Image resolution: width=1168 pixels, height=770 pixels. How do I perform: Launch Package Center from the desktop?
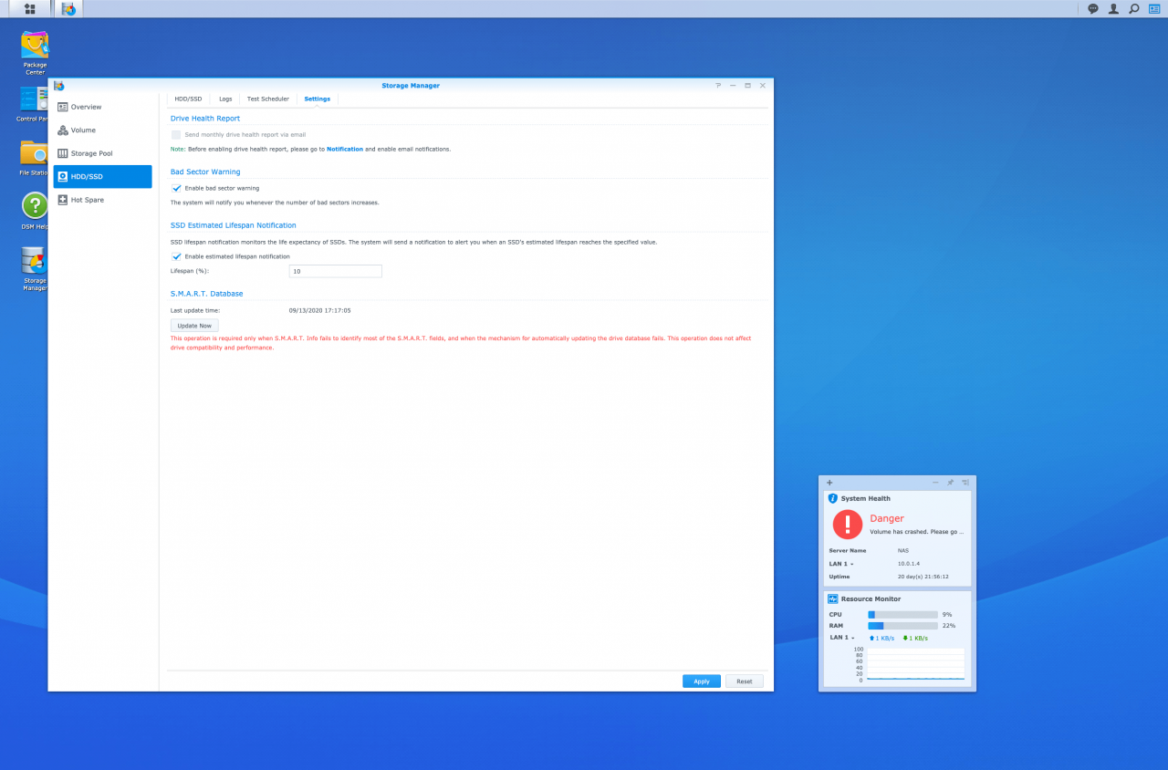[34, 47]
